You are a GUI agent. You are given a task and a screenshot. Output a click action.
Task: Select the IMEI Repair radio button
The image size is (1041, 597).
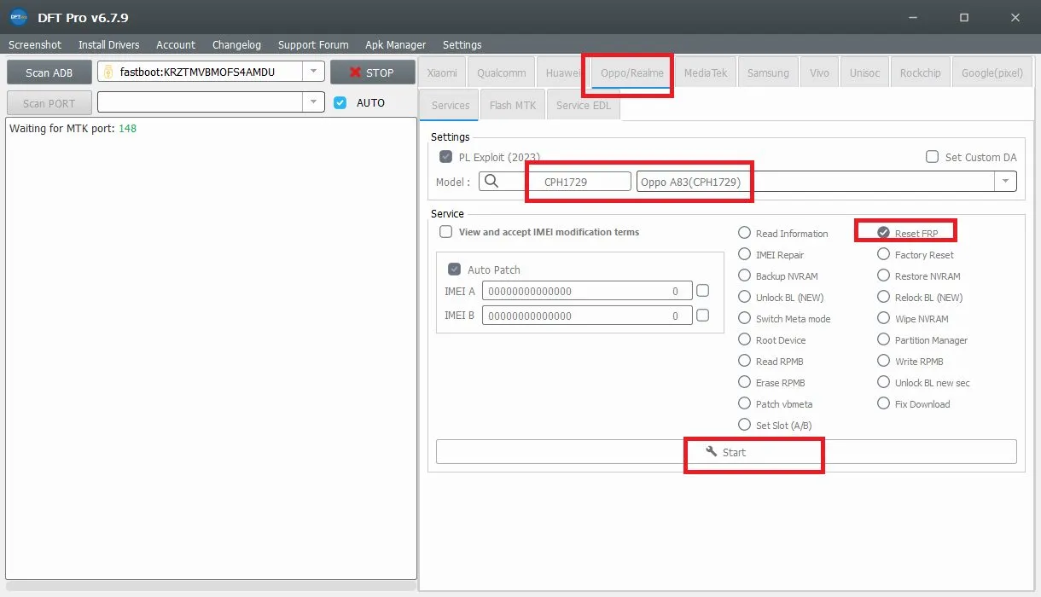(x=745, y=254)
